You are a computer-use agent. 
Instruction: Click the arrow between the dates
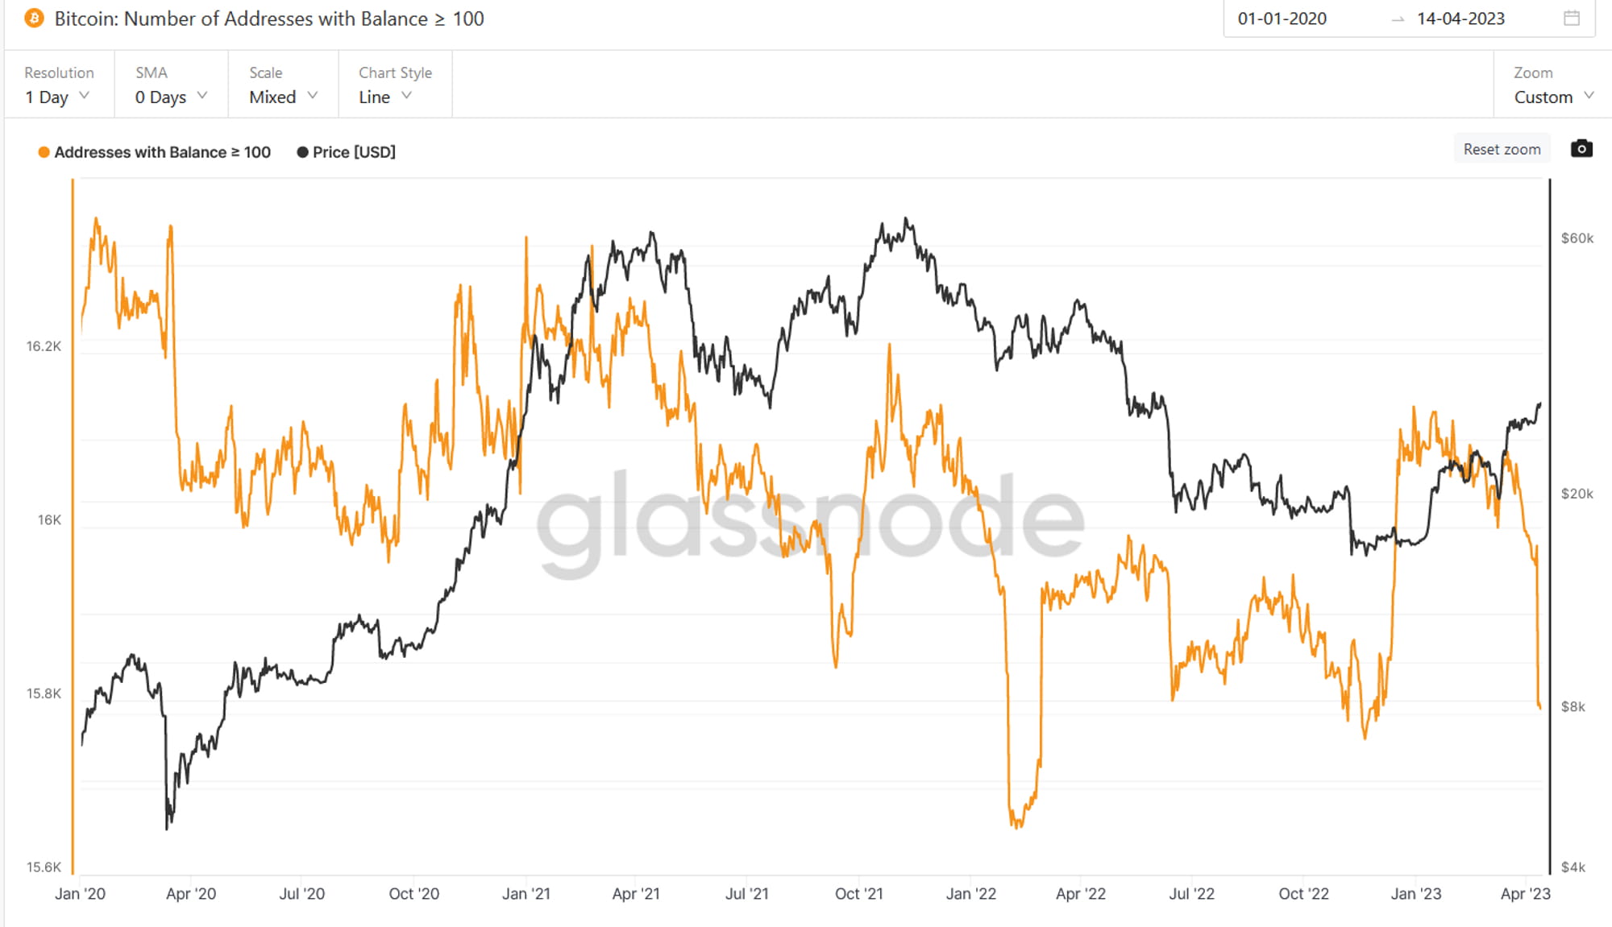(x=1398, y=19)
